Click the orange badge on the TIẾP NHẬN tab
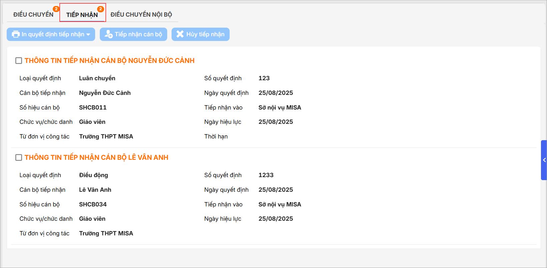The width and height of the screenshot is (547, 268). tap(100, 9)
